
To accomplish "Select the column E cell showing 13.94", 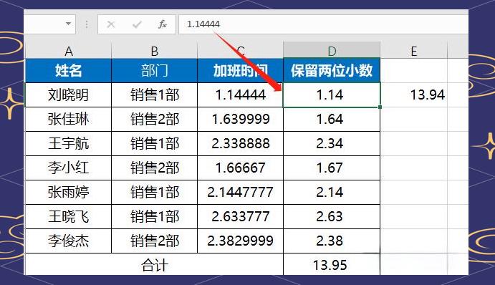I will (414, 95).
